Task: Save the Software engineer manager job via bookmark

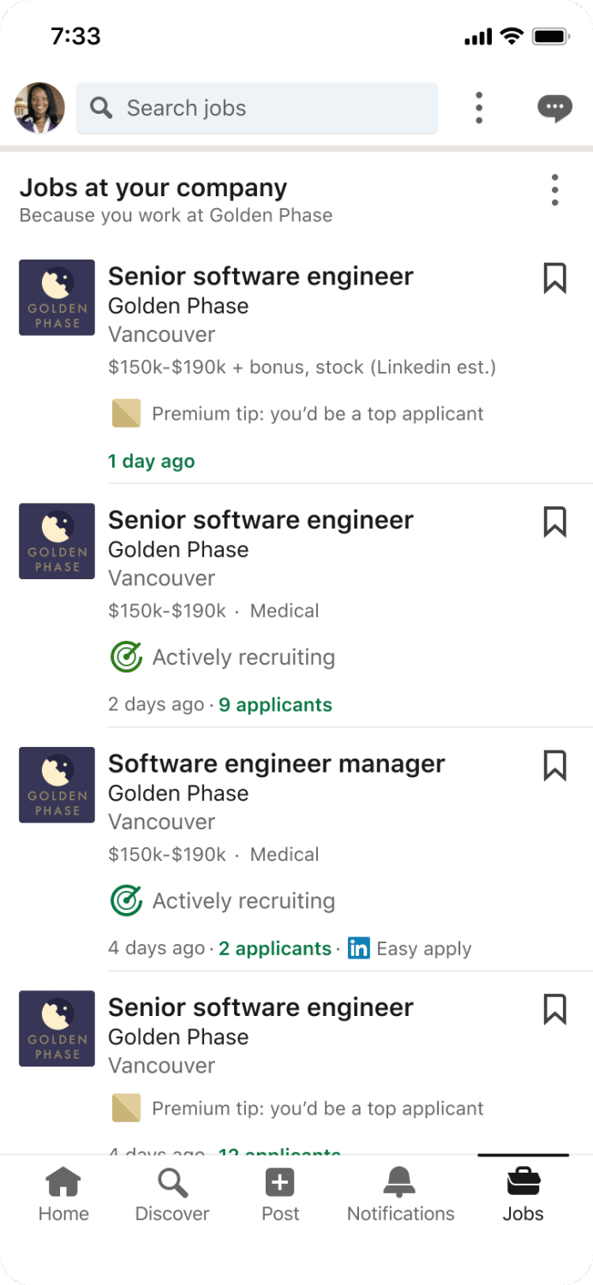Action: pos(555,766)
